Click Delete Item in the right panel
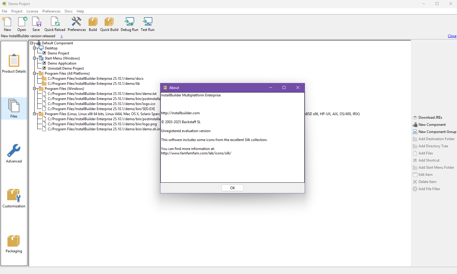This screenshot has height=274, width=457. coord(425,182)
